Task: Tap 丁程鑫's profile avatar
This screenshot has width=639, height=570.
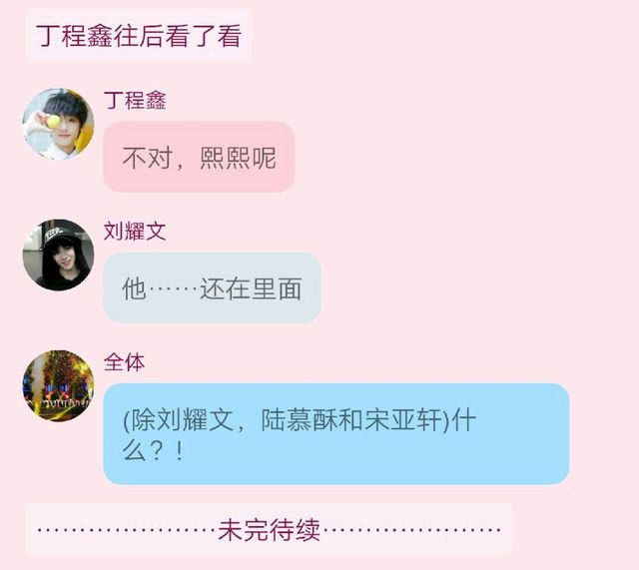Action: tap(58, 124)
